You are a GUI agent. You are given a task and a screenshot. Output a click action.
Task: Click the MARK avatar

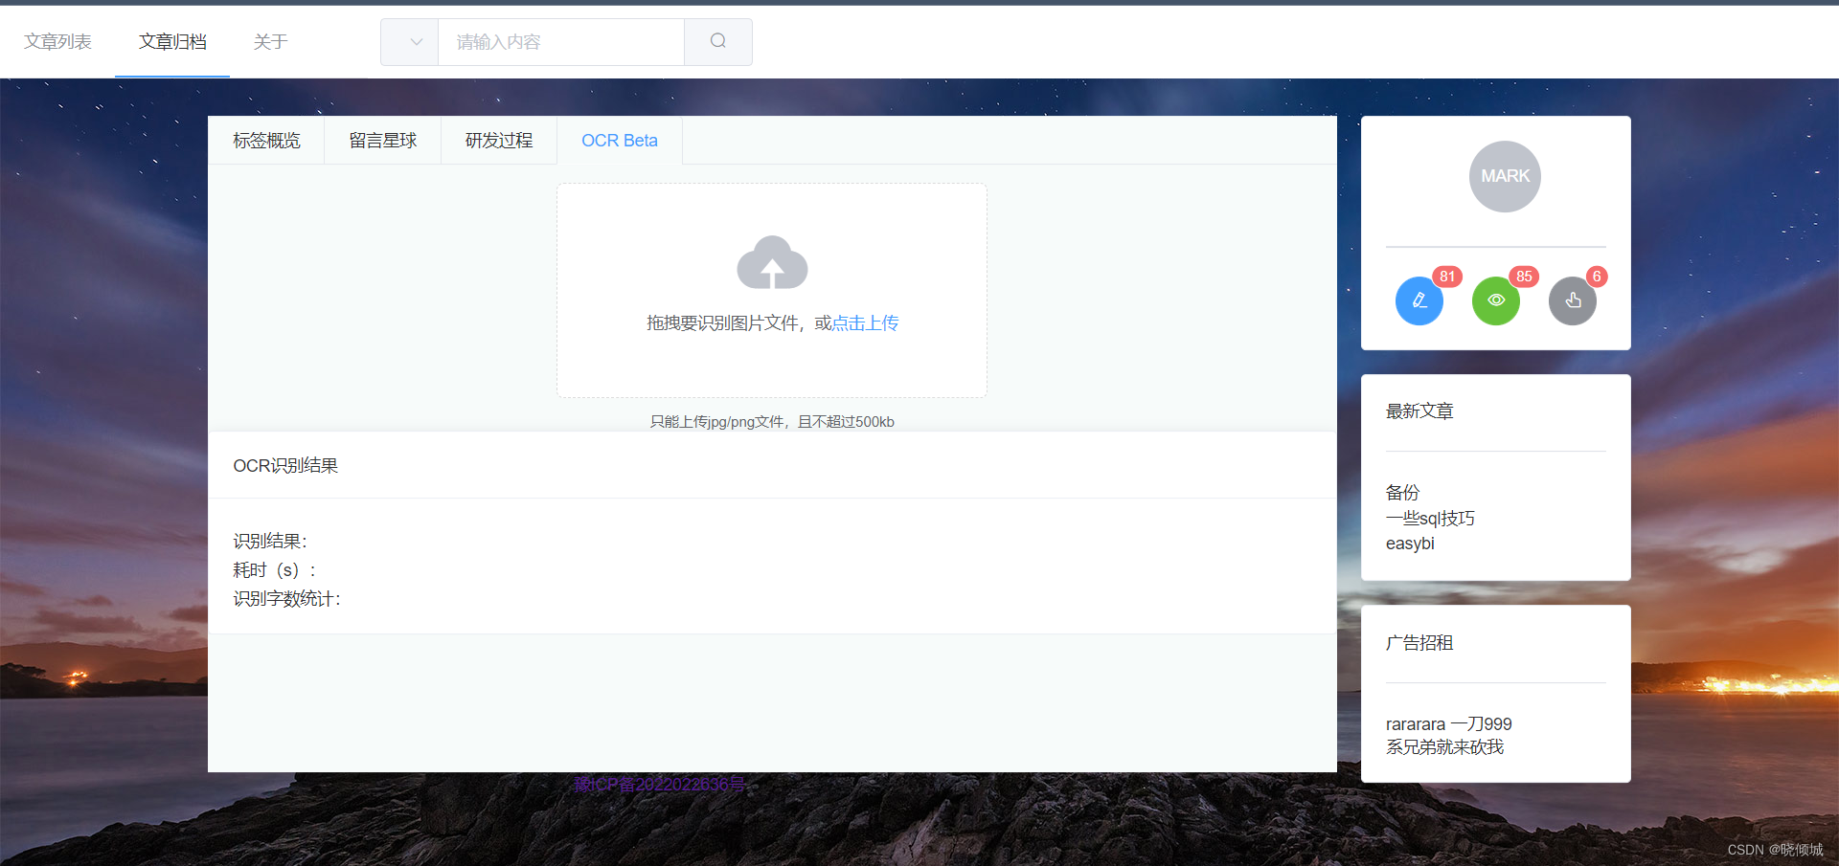tap(1505, 176)
